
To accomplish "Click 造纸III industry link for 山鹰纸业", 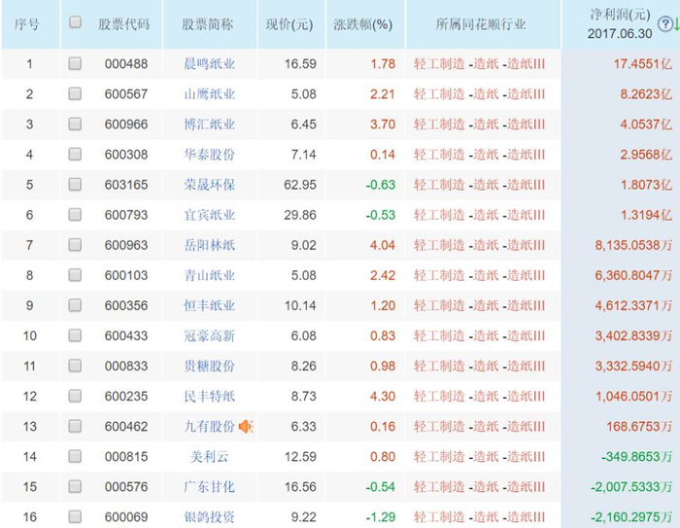I will pos(526,94).
